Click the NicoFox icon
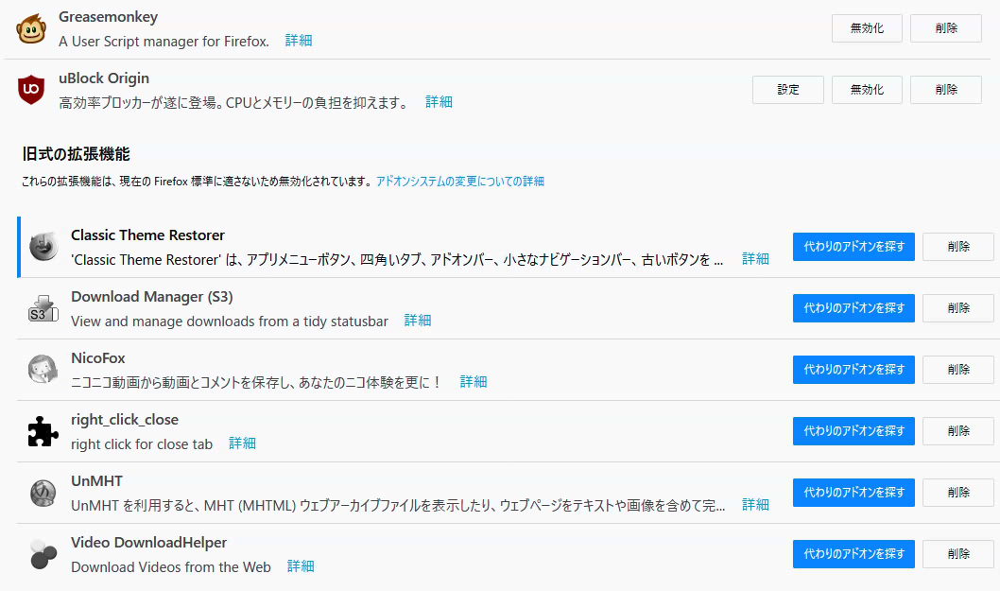The image size is (1000, 591). [x=43, y=370]
